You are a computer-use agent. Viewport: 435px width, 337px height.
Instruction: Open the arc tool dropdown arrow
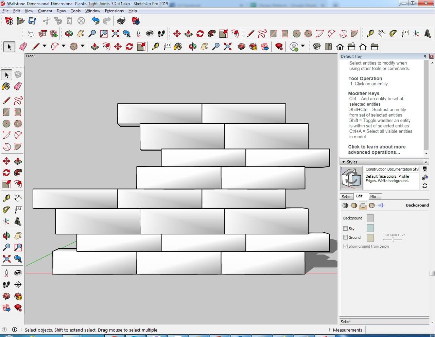tap(63, 46)
